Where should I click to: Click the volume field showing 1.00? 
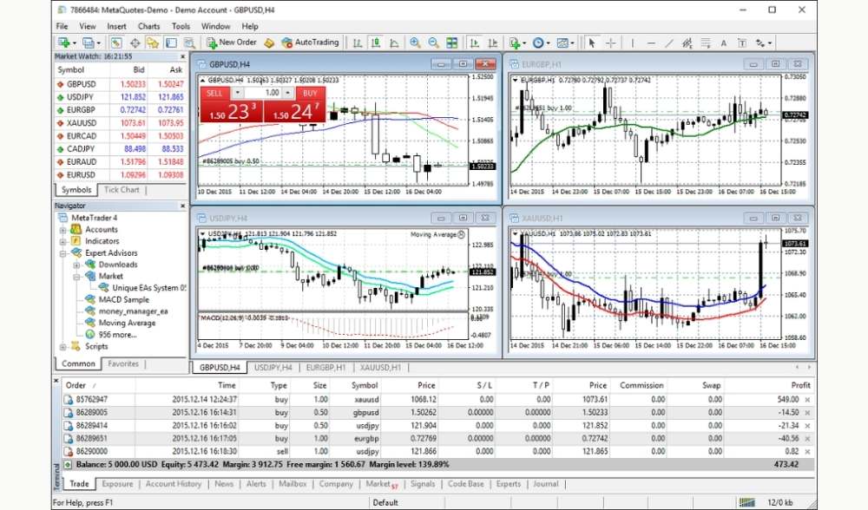tap(263, 93)
